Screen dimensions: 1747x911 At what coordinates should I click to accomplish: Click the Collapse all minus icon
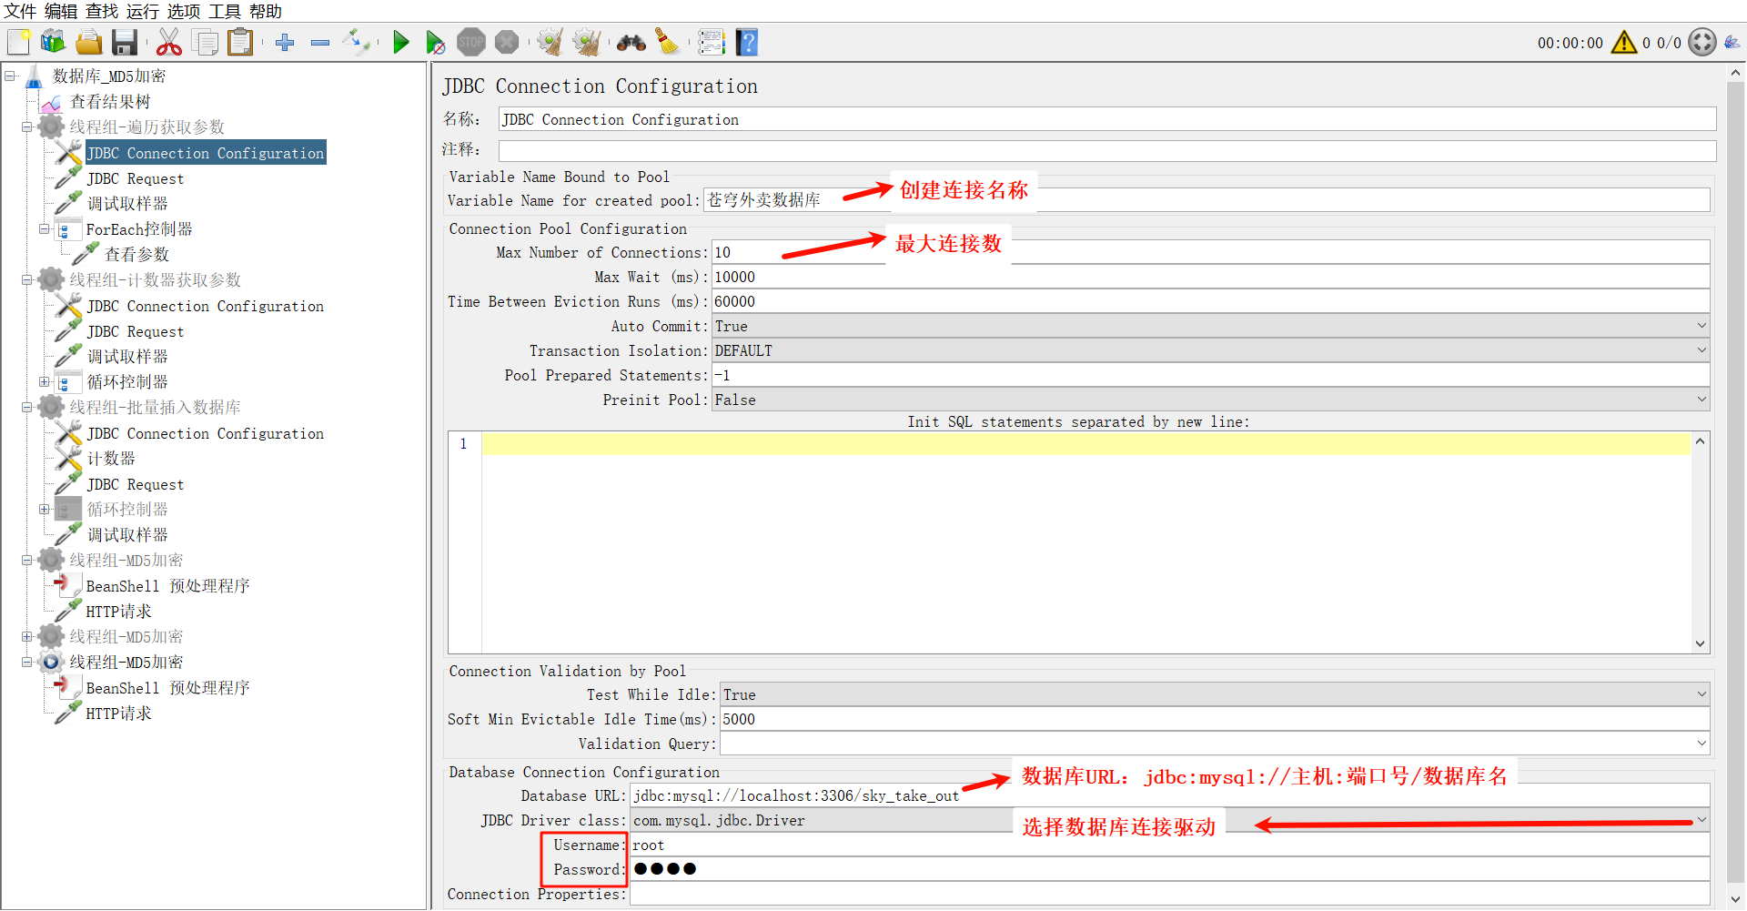319,42
